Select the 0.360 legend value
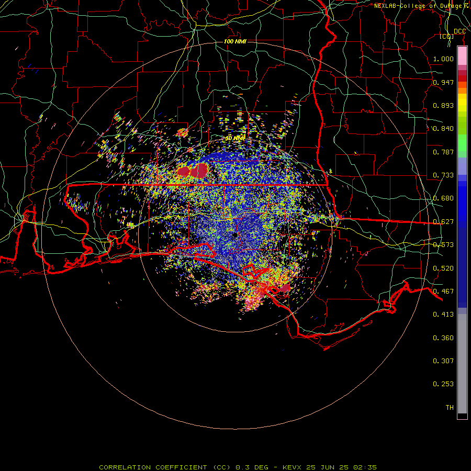The width and height of the screenshot is (471, 471). point(443,338)
